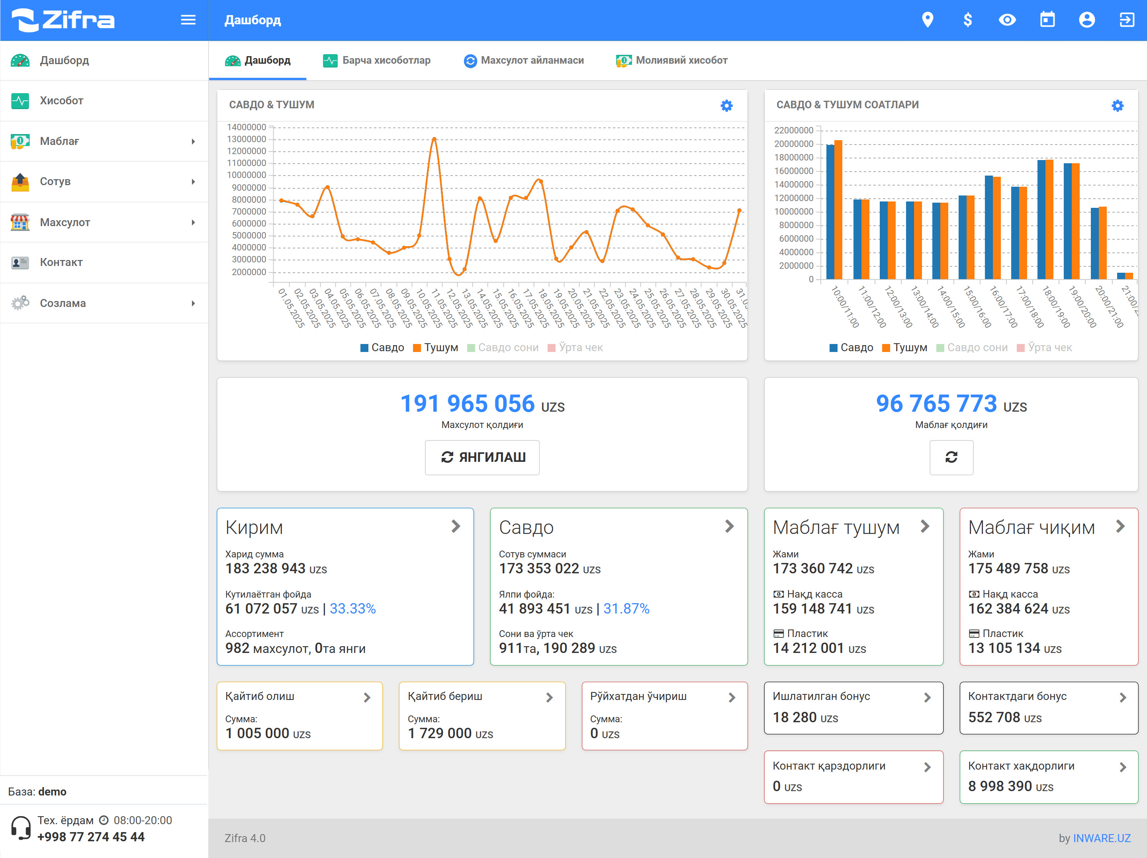This screenshot has width=1147, height=858.
Task: Open the user account icon
Action: (1087, 20)
